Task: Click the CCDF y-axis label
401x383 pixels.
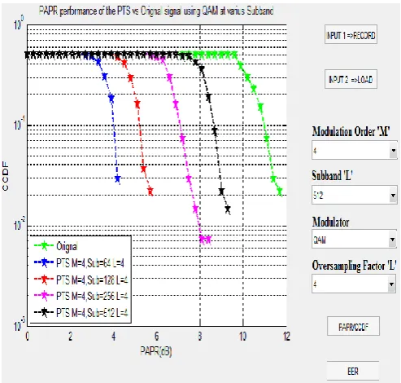Action: coord(5,176)
